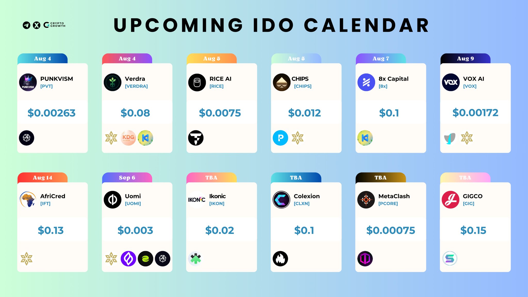528x297 pixels.
Task: Click the MetaClash project name
Action: [394, 196]
